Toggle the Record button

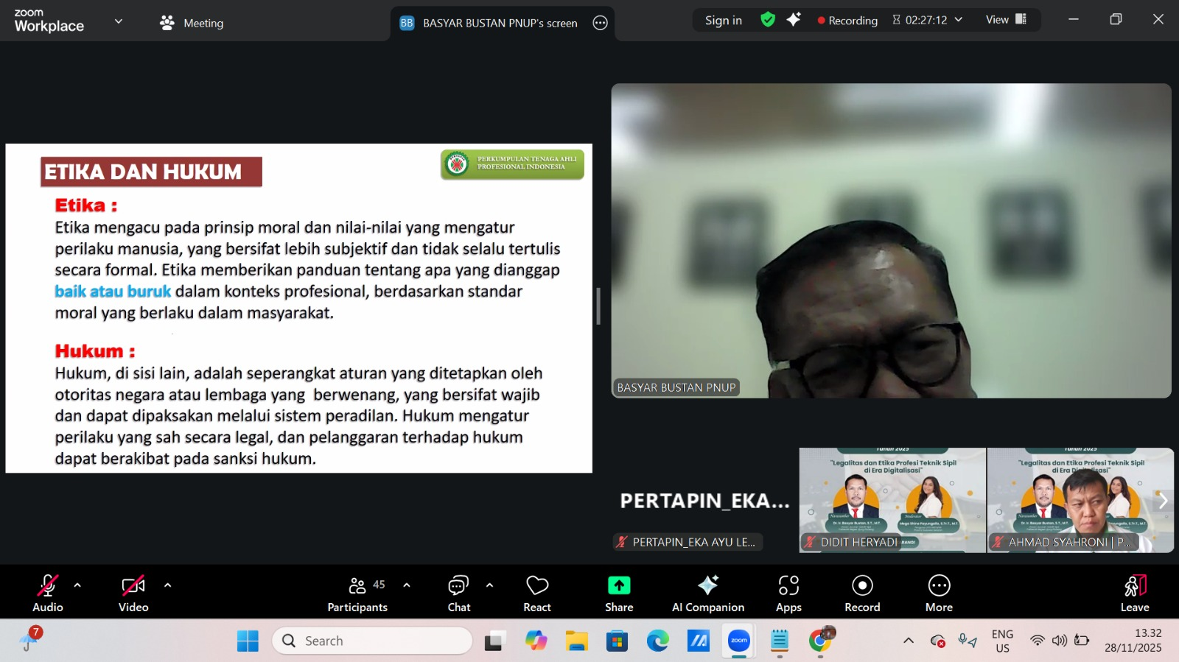click(862, 593)
